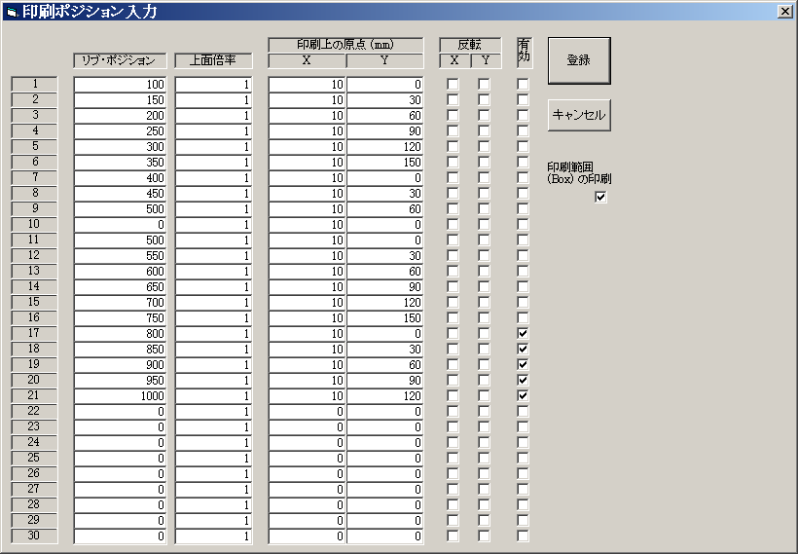Click the 上面倍率 column header
Screen dimensions: 798x554
[x=213, y=60]
